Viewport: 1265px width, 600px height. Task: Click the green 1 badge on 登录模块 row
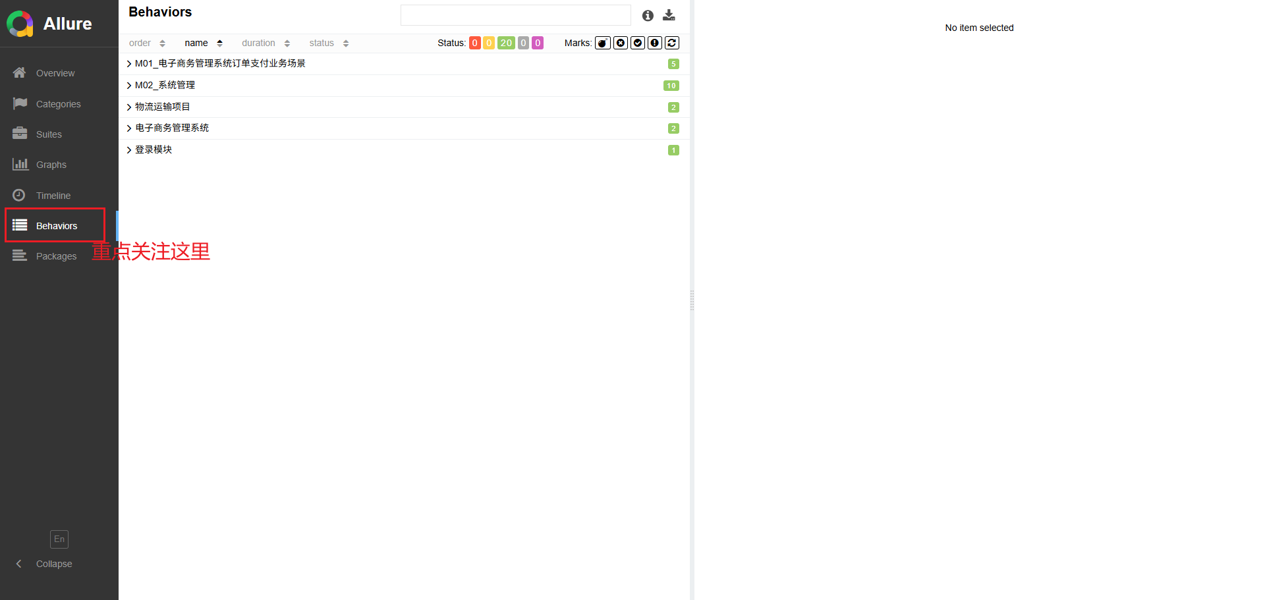click(x=673, y=150)
